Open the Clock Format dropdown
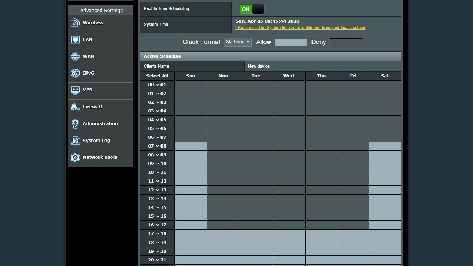This screenshot has height=266, width=473. (x=238, y=42)
